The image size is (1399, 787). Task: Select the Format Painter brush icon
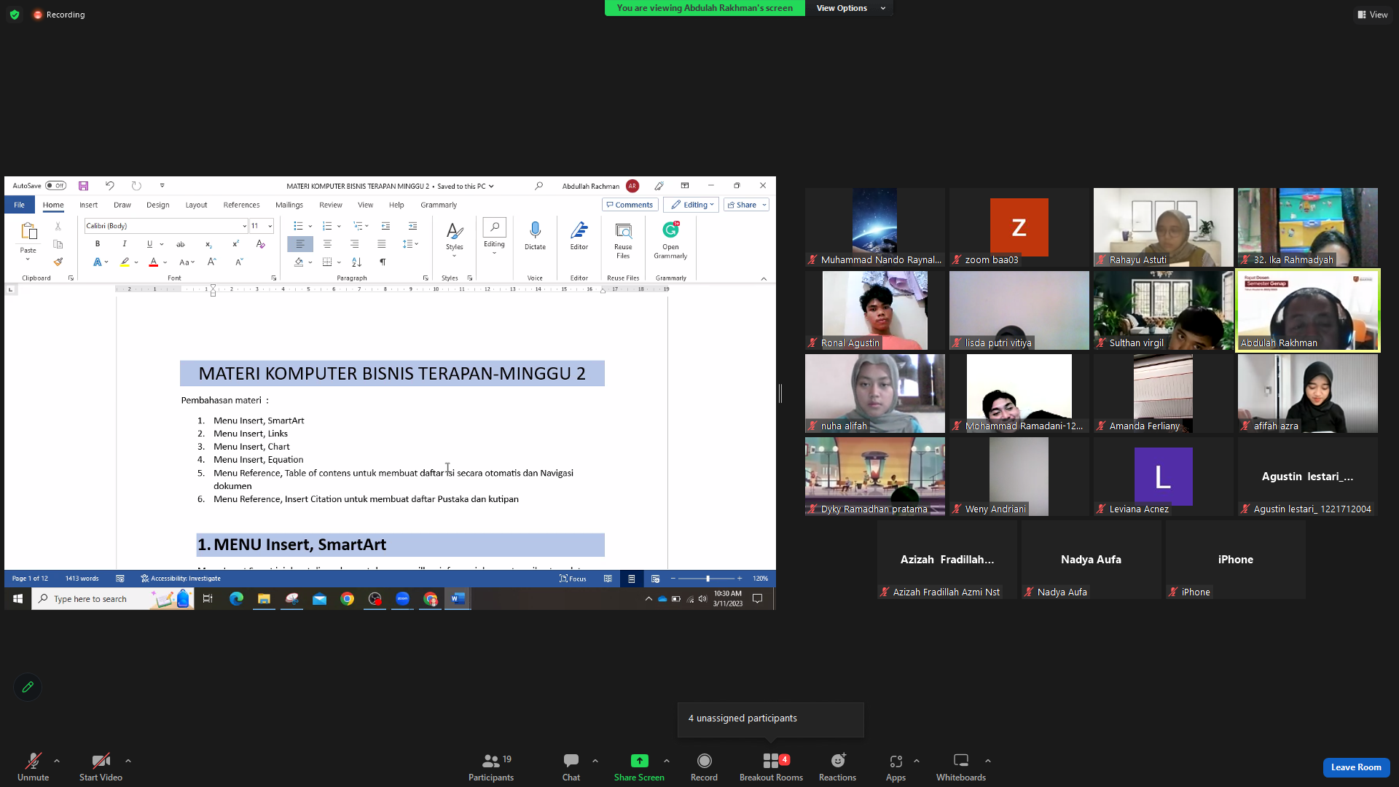pos(58,262)
